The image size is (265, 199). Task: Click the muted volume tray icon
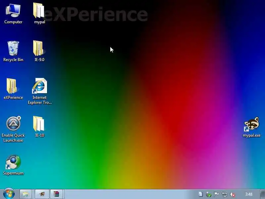(x=233, y=194)
